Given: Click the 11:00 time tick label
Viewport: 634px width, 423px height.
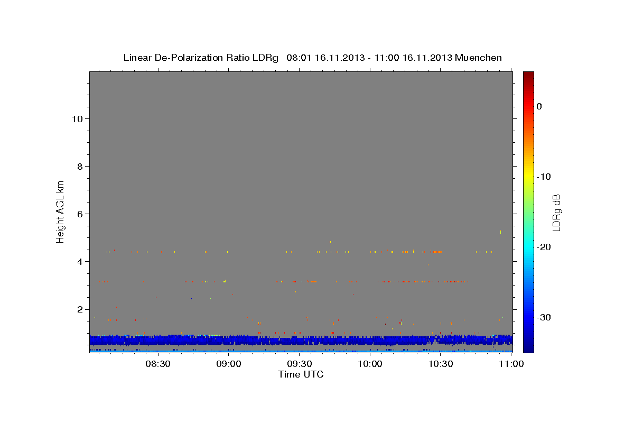Looking at the screenshot, I should (x=511, y=364).
